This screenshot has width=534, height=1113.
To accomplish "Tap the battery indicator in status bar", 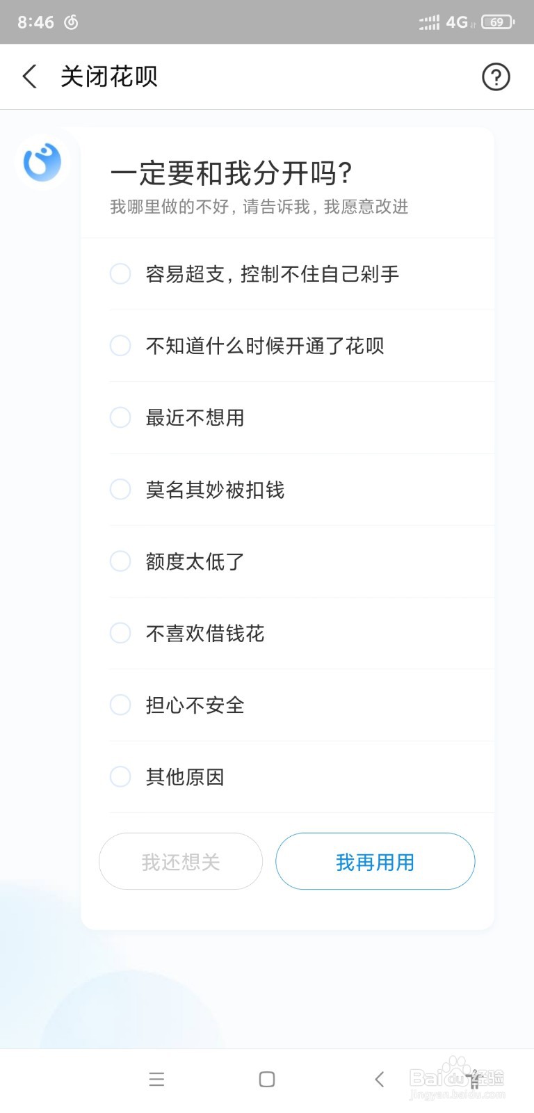I will pos(497,22).
